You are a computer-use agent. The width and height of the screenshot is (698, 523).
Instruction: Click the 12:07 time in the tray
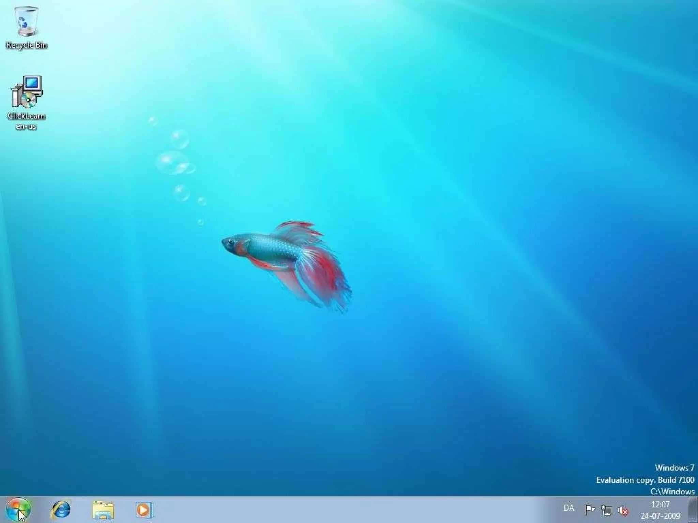coord(660,504)
